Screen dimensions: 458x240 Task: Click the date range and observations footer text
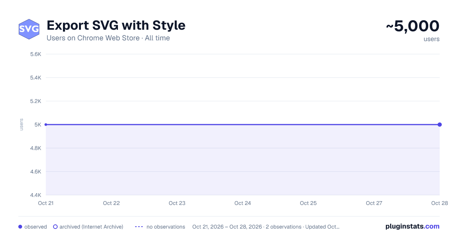click(266, 227)
